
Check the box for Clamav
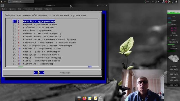(15, 61)
